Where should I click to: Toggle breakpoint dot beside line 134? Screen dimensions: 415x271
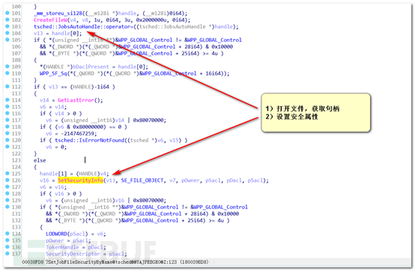(7, 234)
